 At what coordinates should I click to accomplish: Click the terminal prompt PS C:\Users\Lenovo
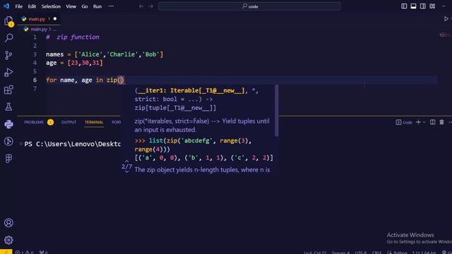pyautogui.click(x=72, y=144)
